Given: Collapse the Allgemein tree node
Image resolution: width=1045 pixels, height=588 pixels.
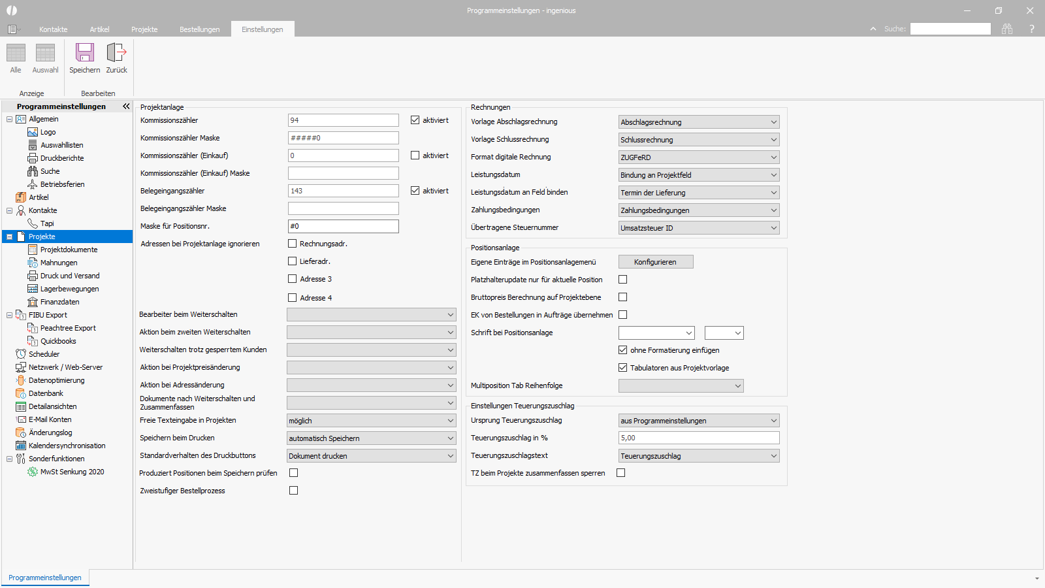Looking at the screenshot, I should point(9,119).
